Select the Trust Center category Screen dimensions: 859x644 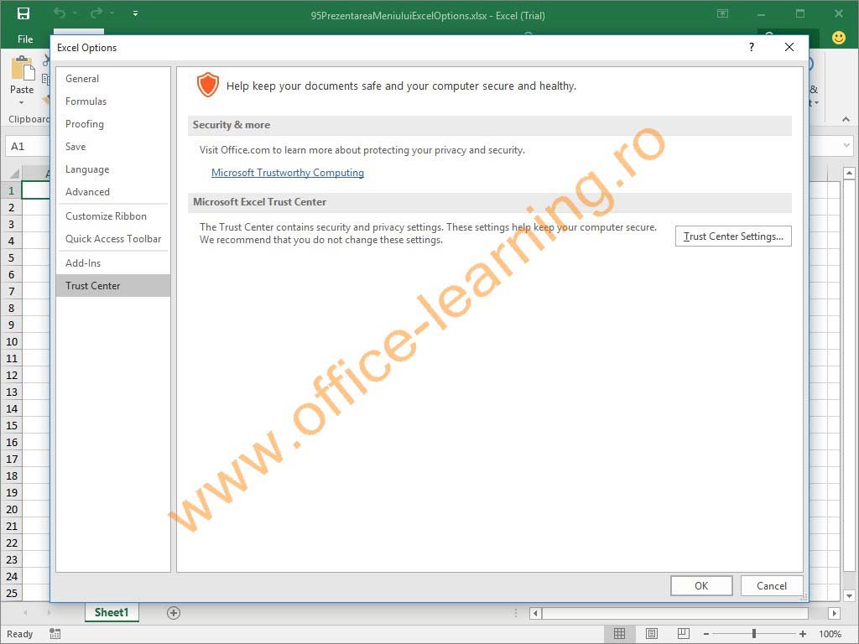pyautogui.click(x=113, y=286)
